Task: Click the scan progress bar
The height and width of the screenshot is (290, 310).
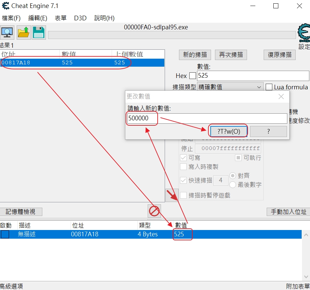Action: (x=172, y=35)
